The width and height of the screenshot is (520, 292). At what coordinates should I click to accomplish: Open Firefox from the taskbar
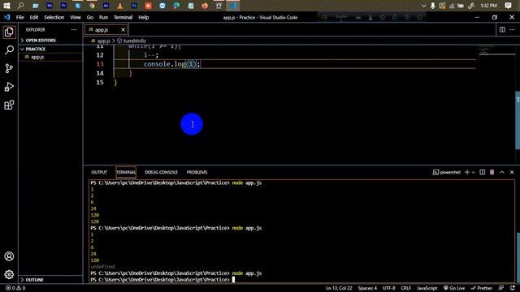click(205, 6)
